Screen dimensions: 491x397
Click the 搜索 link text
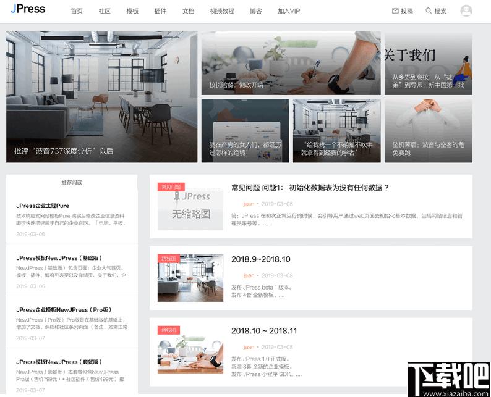click(440, 11)
